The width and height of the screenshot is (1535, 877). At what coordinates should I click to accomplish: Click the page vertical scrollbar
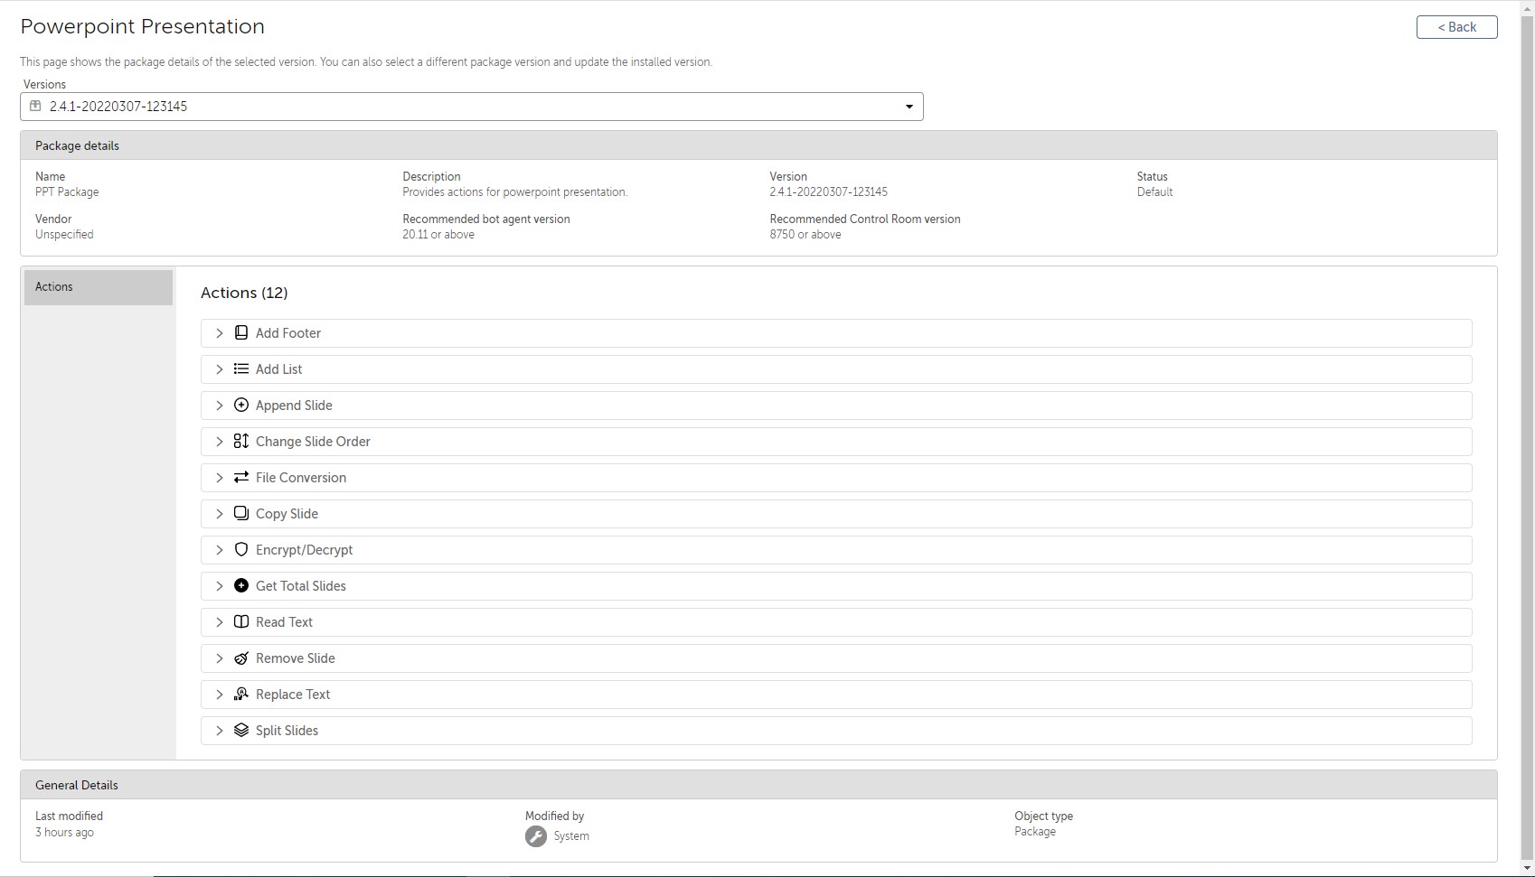click(x=1527, y=434)
